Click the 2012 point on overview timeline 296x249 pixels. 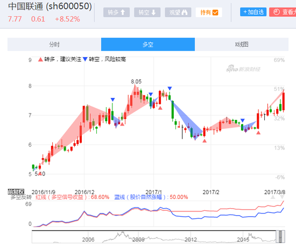click(191, 239)
